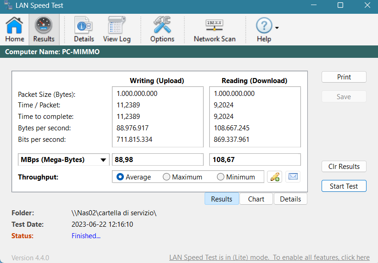
Task: Close the LAN Speed Test window
Action: tap(367, 5)
